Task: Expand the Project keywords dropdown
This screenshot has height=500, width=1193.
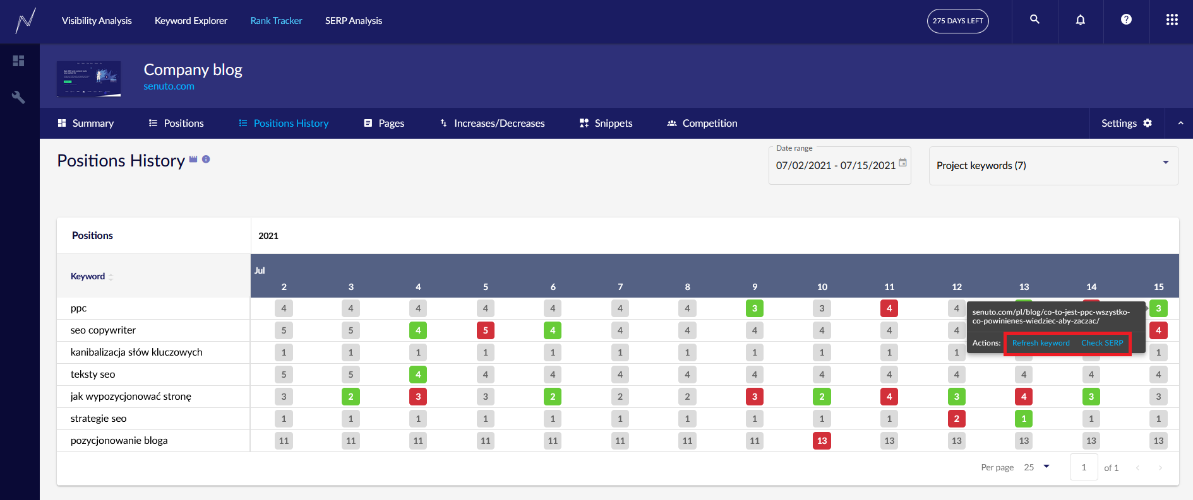Action: tap(1165, 163)
